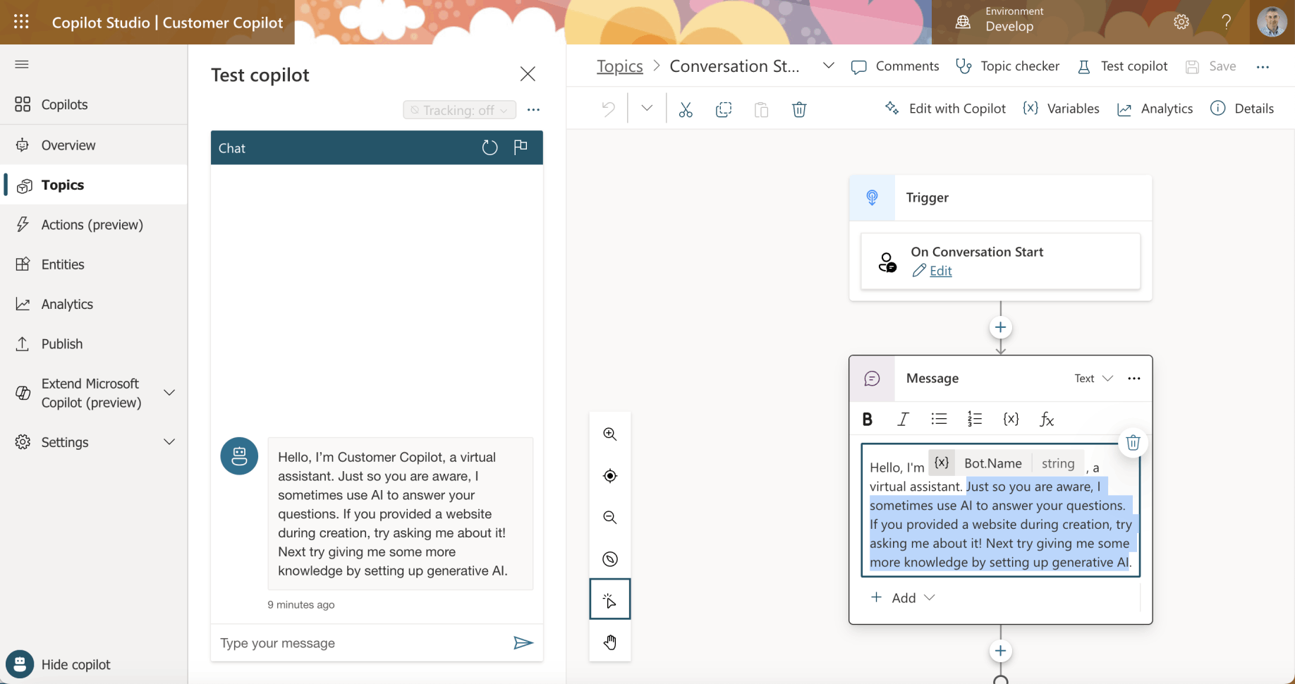Screen dimensions: 1295x684
Task: Click Edit with Copilot
Action: 945,109
